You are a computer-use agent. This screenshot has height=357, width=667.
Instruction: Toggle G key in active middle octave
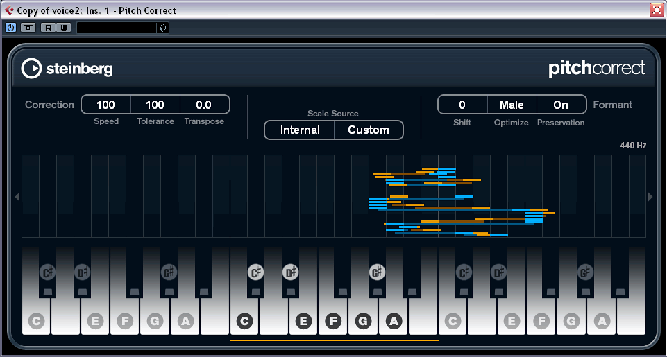pos(363,321)
